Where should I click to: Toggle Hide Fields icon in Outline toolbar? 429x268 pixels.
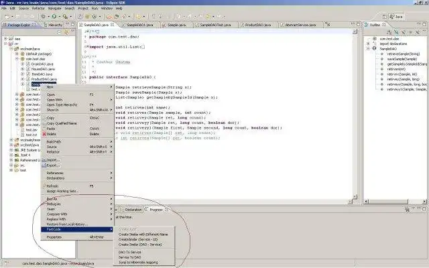tap(396, 32)
